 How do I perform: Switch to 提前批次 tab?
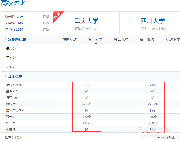pyautogui.click(x=69, y=39)
